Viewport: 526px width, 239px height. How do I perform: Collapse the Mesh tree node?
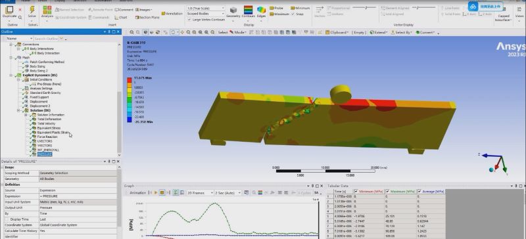click(x=11, y=57)
